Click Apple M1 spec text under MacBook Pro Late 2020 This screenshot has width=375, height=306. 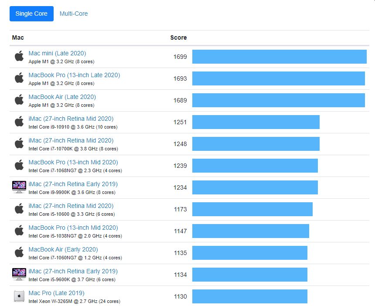tap(61, 83)
